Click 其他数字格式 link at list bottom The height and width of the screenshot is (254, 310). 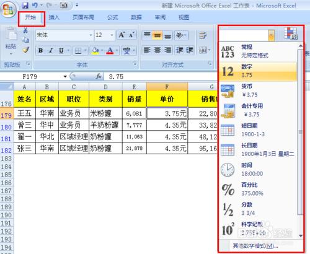[x=255, y=246]
